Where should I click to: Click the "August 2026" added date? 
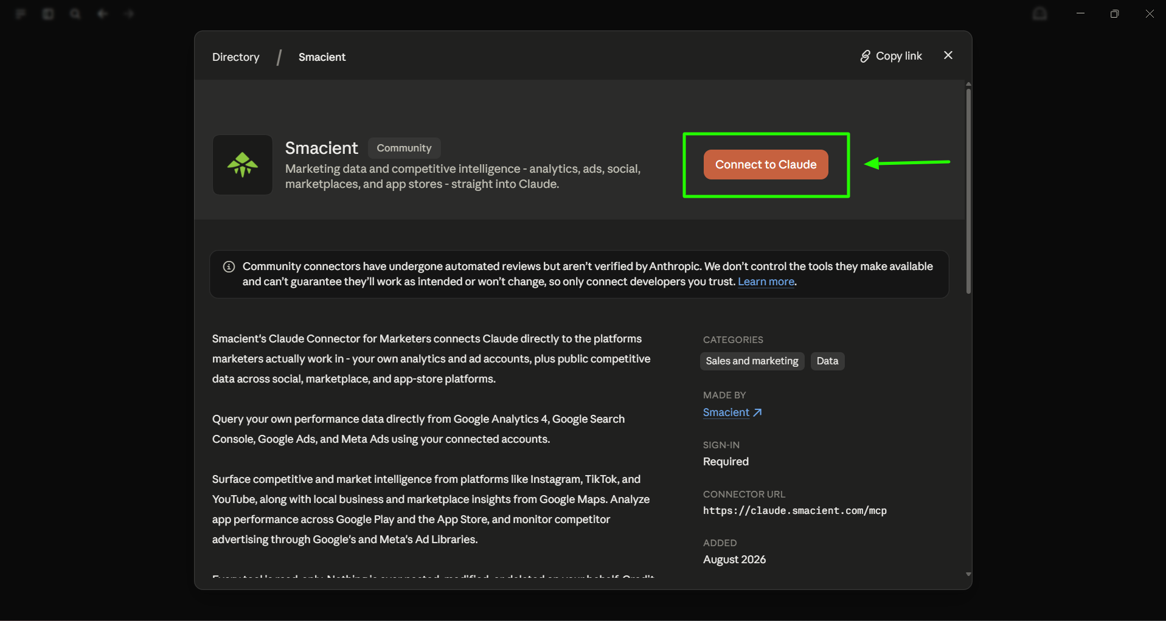click(x=734, y=560)
